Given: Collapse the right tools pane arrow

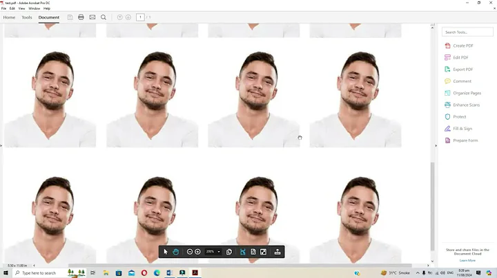Looking at the screenshot, I should coord(436,146).
